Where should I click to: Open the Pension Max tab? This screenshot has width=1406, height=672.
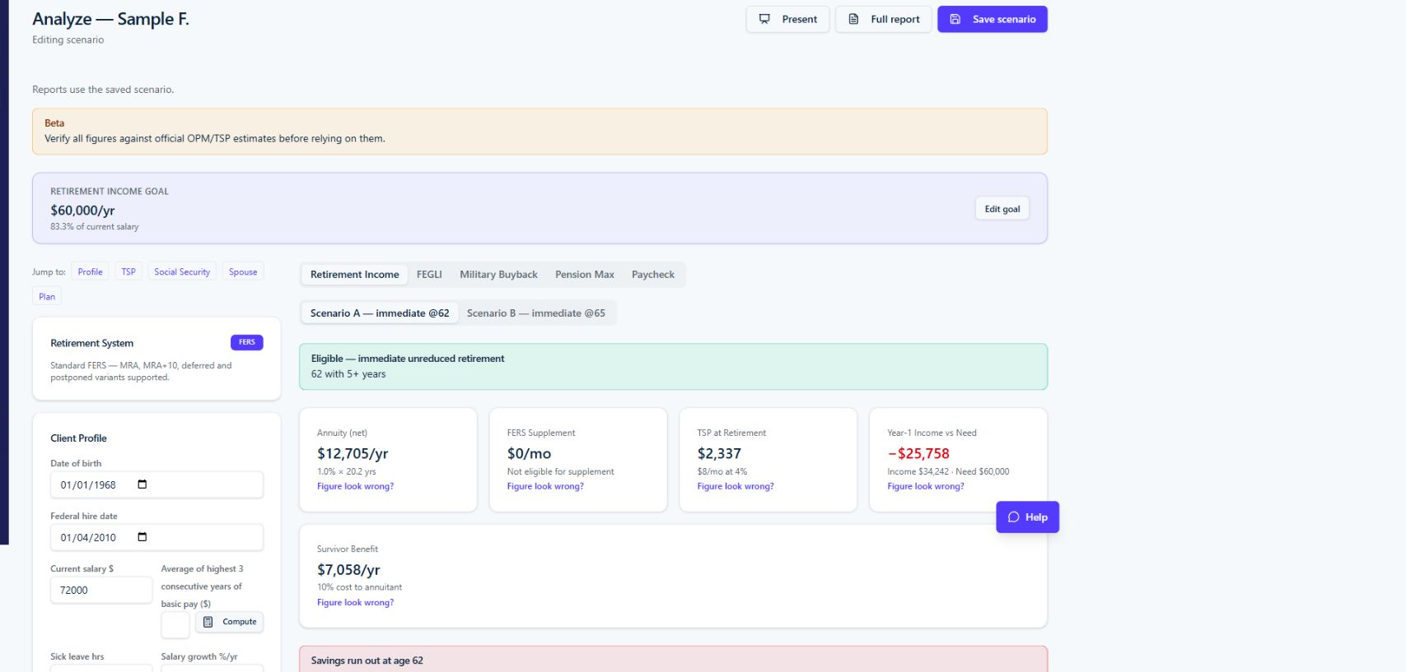click(x=585, y=275)
